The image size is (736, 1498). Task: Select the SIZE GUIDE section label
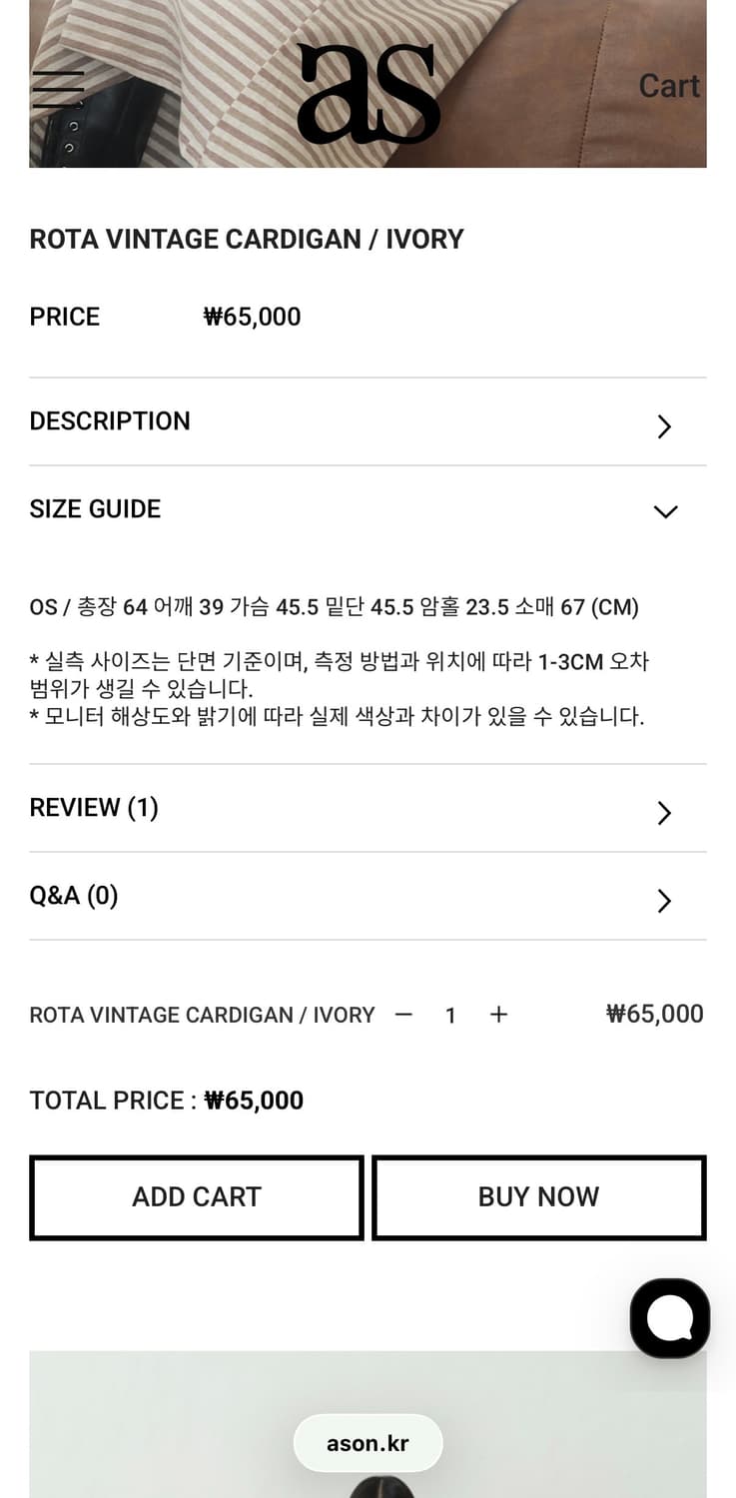(x=95, y=509)
